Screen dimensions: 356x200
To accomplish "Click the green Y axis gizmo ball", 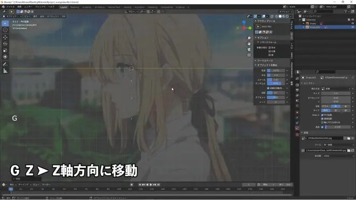I will point(250,28).
